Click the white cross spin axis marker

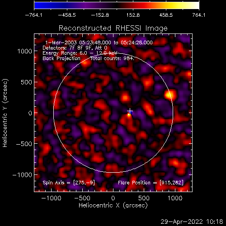[x=130, y=111]
